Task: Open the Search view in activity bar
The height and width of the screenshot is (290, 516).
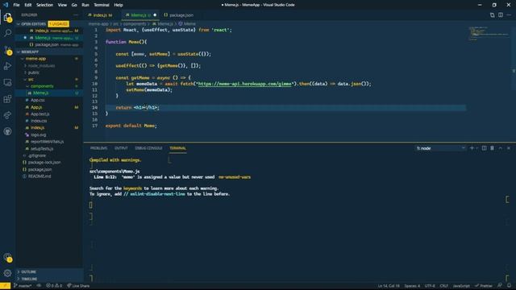Action: click(7, 33)
